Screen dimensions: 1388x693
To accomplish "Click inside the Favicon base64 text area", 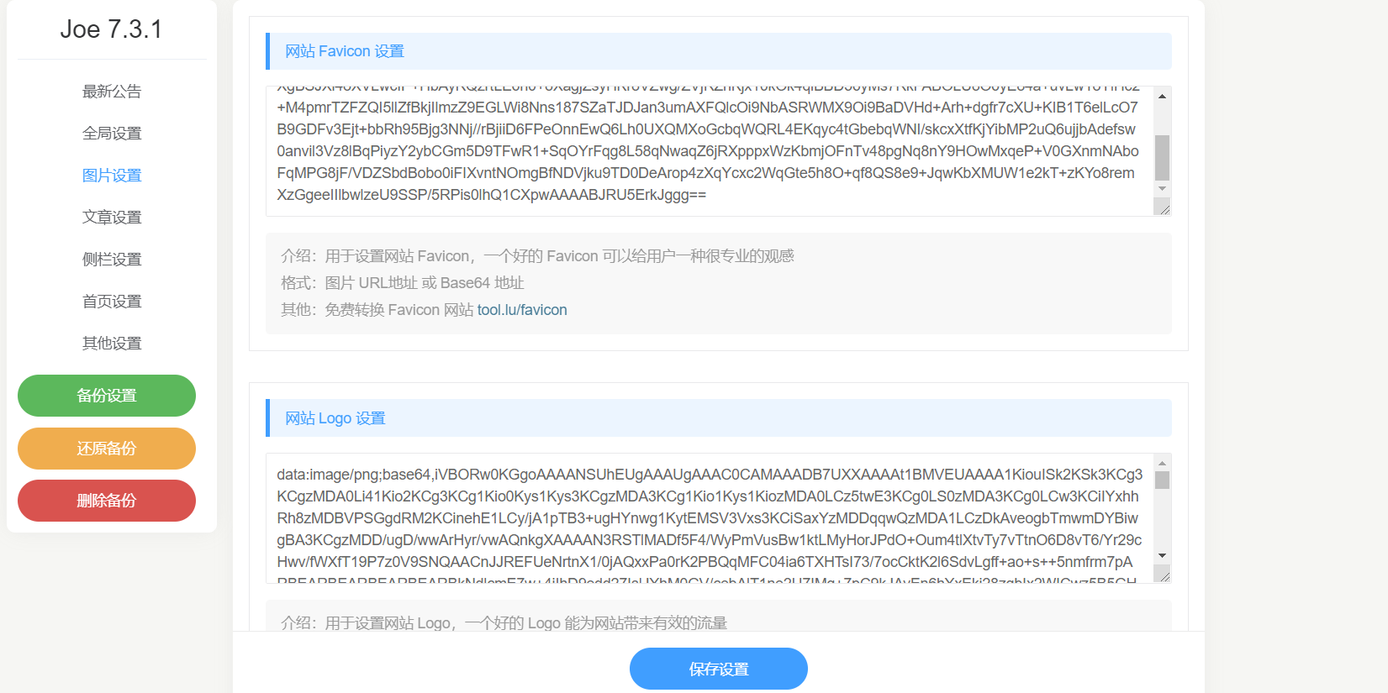I will click(706, 151).
